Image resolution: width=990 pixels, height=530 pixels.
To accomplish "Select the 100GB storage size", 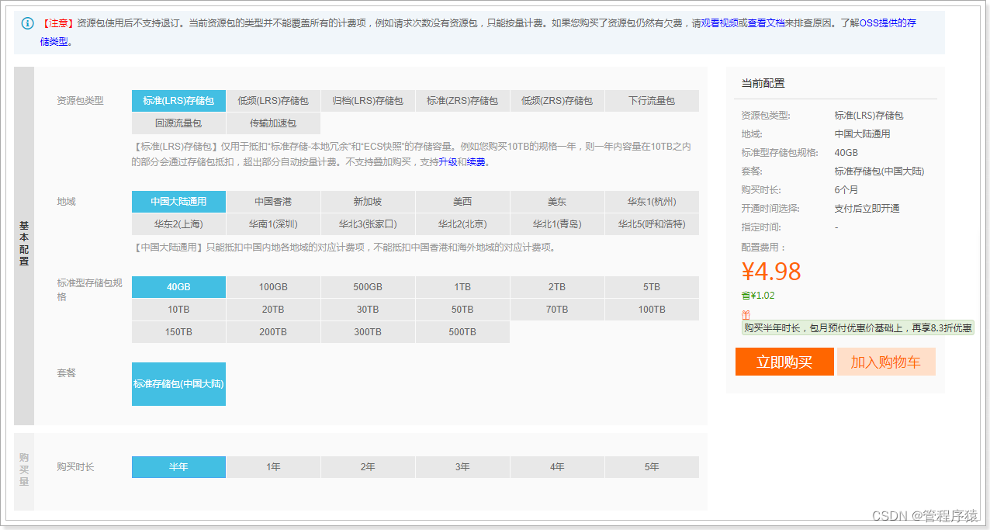I will [x=272, y=286].
